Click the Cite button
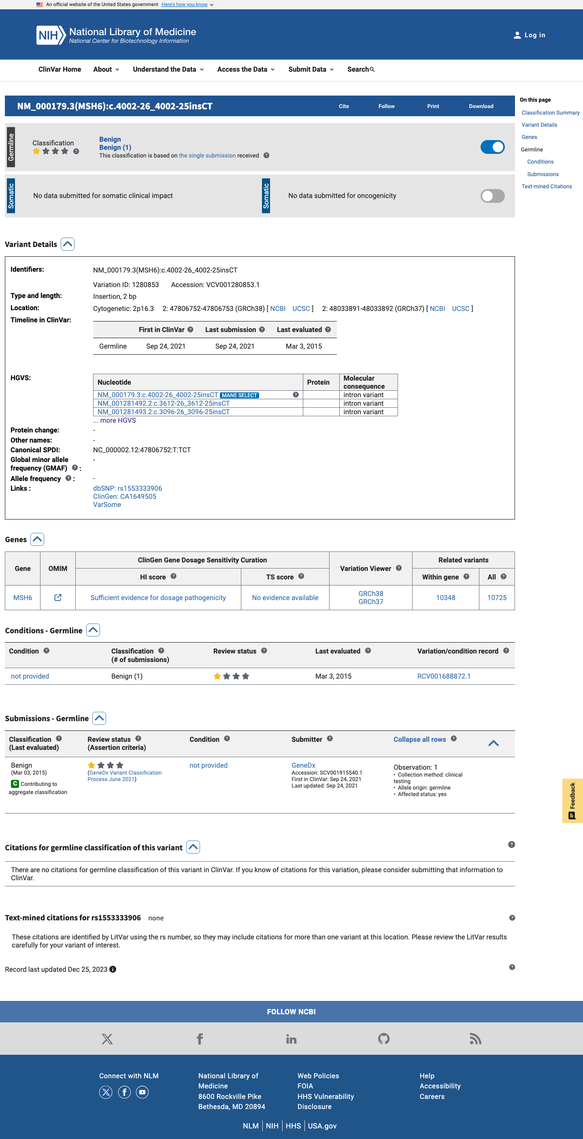The width and height of the screenshot is (583, 1139). click(344, 106)
